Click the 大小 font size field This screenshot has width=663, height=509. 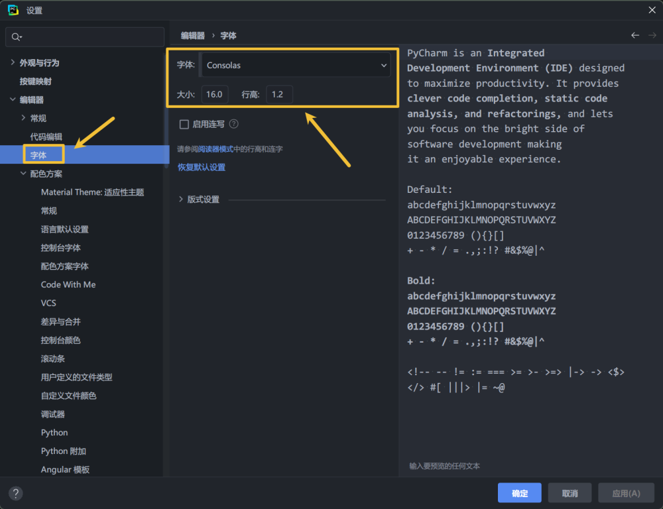point(215,94)
